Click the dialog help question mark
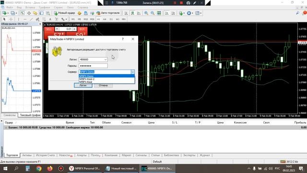 point(123,39)
